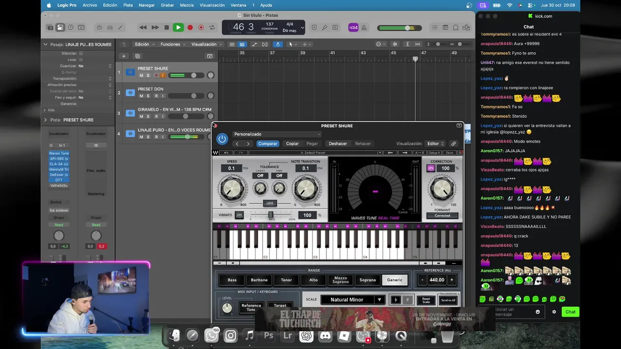
Task: Toggle the blue Catch playhead button
Action: (278, 44)
